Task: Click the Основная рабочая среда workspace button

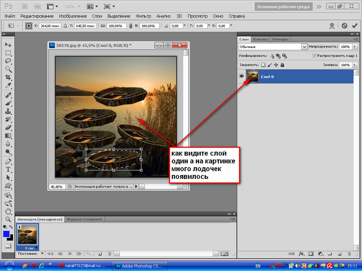Action: [283, 7]
